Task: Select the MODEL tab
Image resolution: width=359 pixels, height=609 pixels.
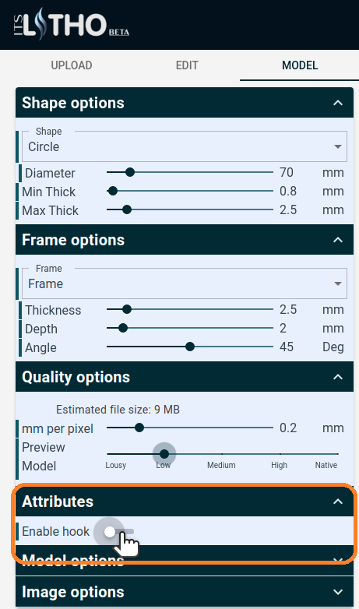Action: click(x=300, y=65)
